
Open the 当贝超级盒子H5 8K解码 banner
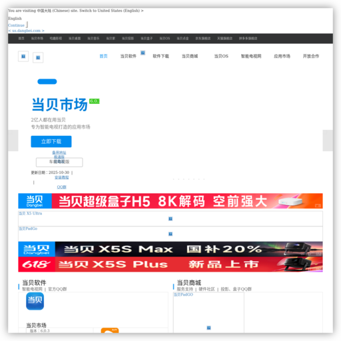(x=170, y=201)
